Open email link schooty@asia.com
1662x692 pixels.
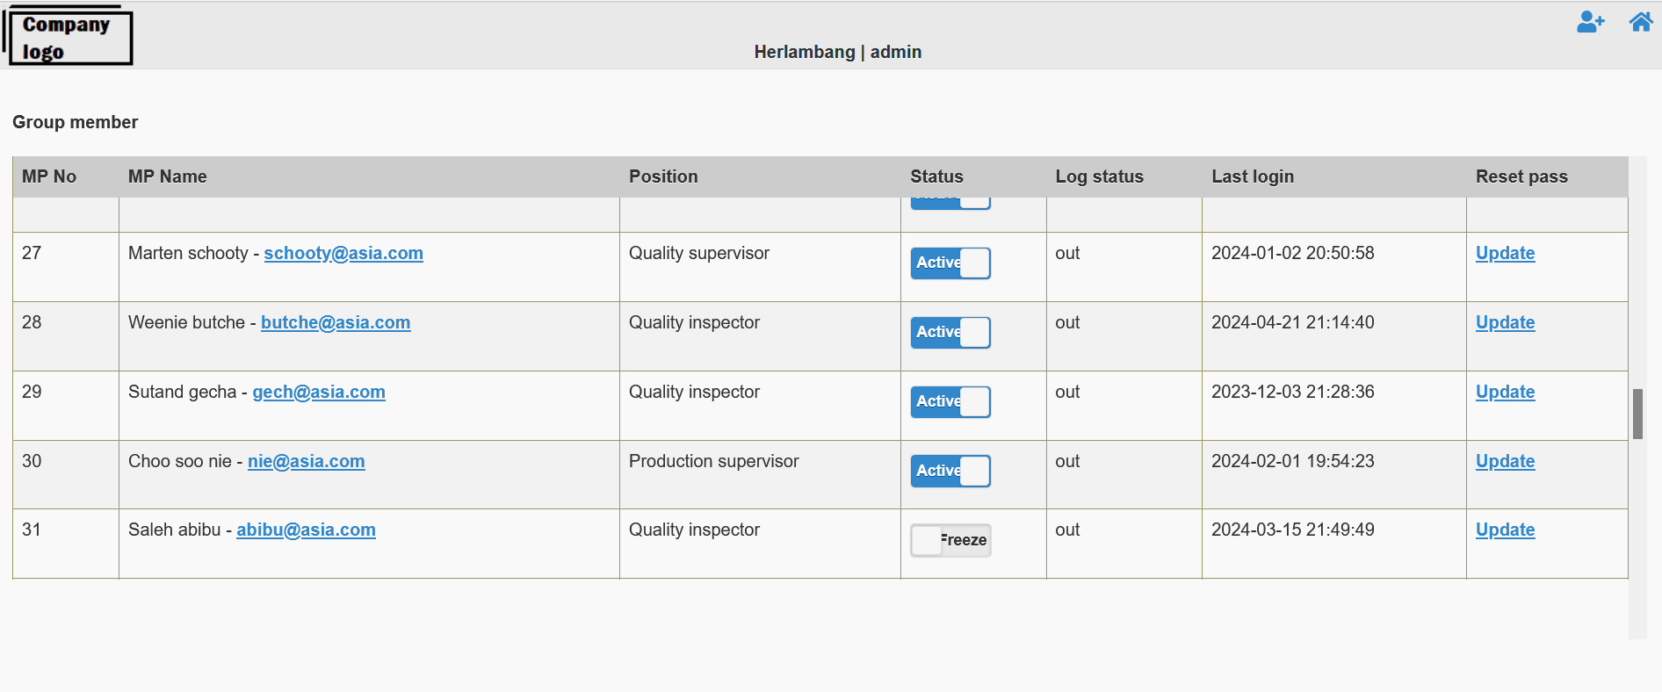[343, 254]
